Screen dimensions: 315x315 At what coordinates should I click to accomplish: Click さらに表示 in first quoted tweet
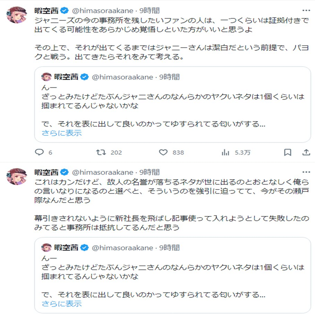pos(62,133)
